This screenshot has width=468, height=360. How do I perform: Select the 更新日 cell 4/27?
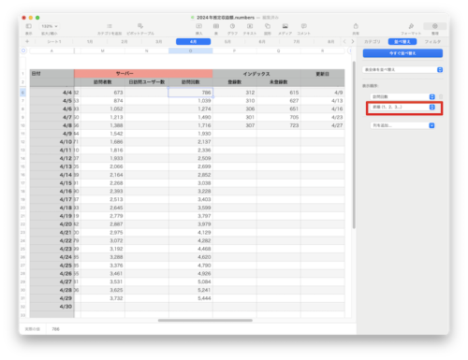(323, 125)
